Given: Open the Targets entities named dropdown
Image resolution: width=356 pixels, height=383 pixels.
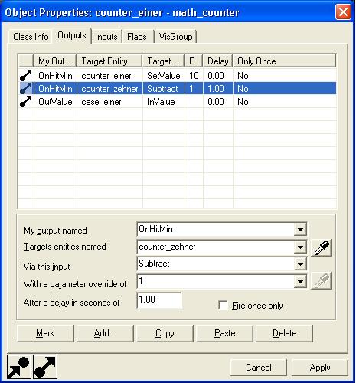Looking at the screenshot, I should pyautogui.click(x=300, y=247).
